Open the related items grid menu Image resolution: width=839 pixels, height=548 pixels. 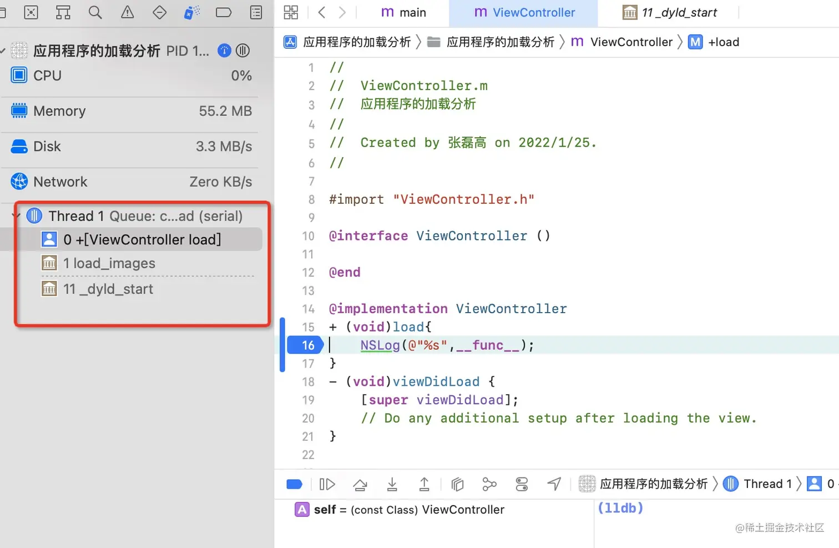pos(291,12)
